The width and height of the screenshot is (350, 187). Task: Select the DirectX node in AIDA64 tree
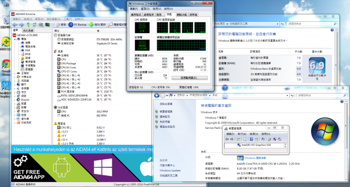pos(23,100)
